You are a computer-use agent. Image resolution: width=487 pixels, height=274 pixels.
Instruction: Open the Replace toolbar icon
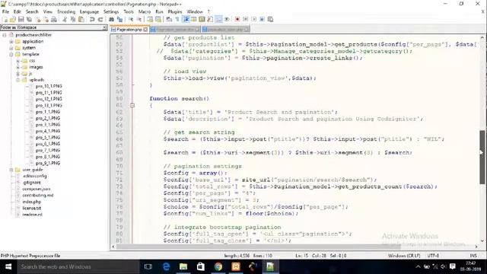point(119,19)
